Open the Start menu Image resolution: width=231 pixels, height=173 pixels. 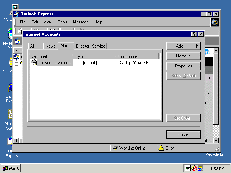[x=10, y=168]
